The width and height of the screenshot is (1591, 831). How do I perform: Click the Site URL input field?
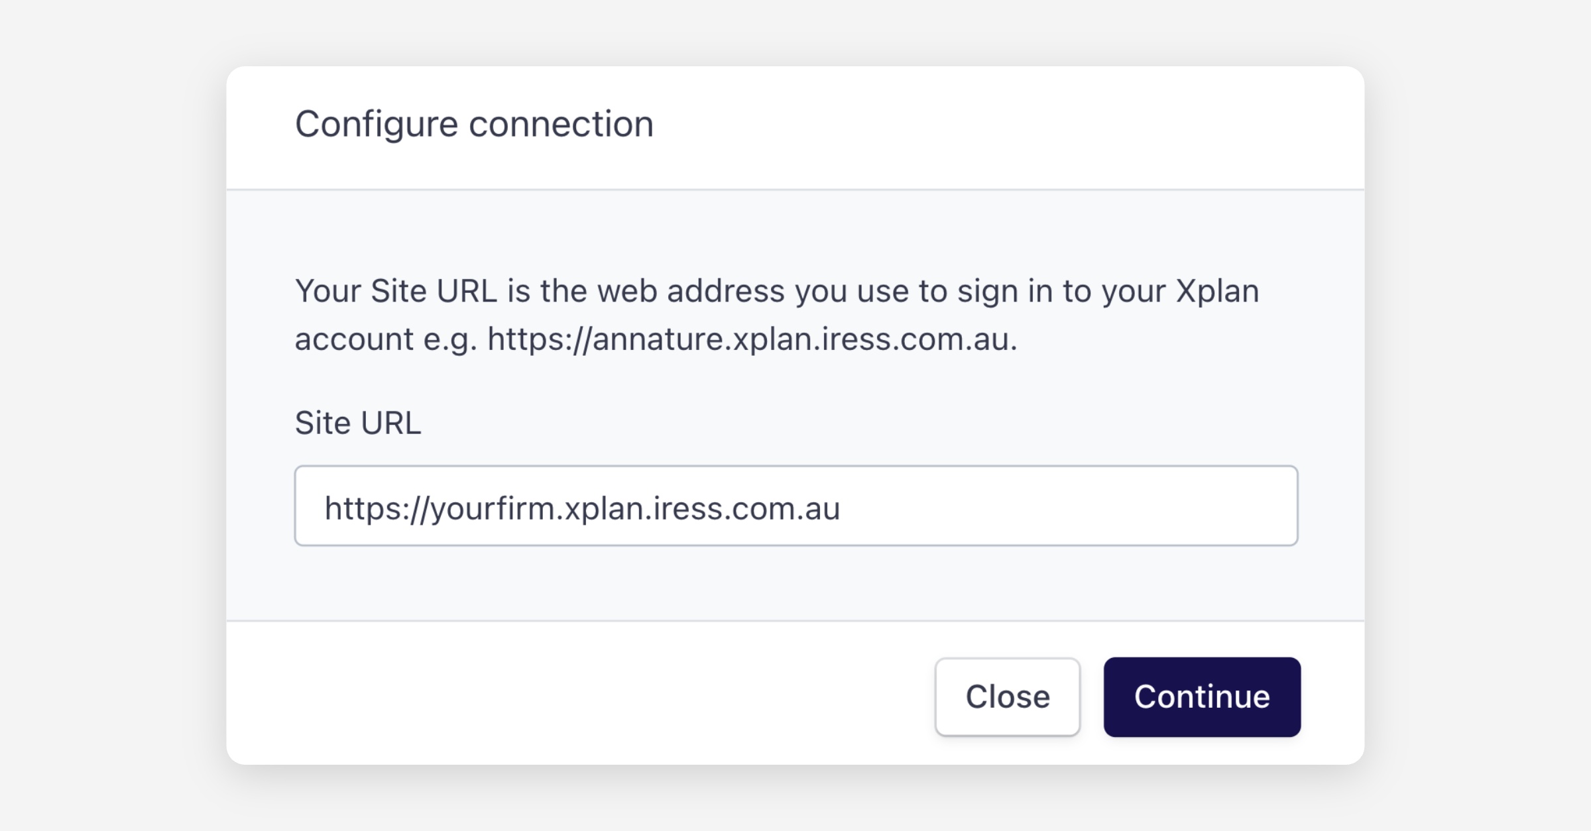point(795,506)
